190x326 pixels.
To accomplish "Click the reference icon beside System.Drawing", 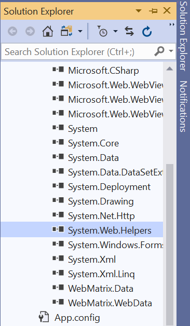I will pos(58,200).
